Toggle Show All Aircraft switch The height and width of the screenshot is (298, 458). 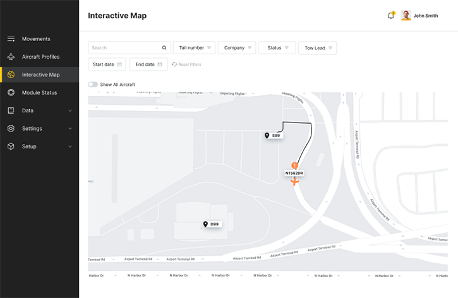click(x=93, y=85)
